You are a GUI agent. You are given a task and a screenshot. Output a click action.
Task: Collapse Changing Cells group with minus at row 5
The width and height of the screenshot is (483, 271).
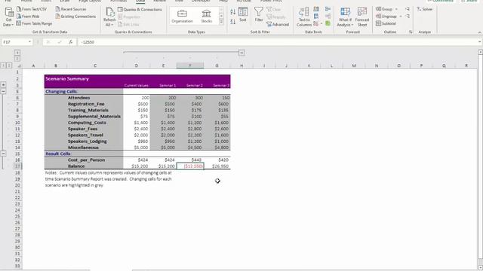click(x=3, y=91)
